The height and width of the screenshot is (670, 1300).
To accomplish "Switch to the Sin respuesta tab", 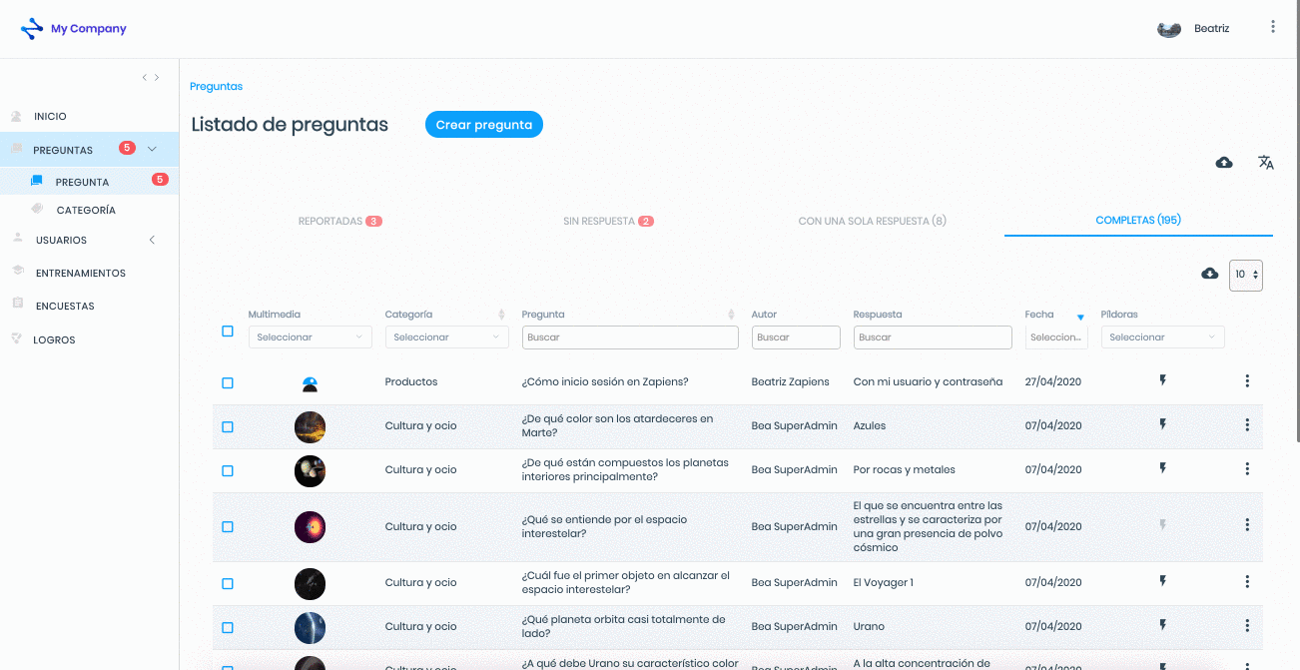I will click(x=608, y=221).
